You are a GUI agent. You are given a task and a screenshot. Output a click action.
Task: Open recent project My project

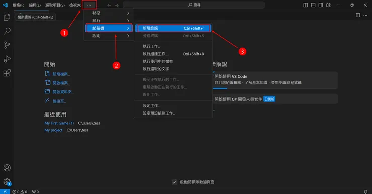click(53, 130)
